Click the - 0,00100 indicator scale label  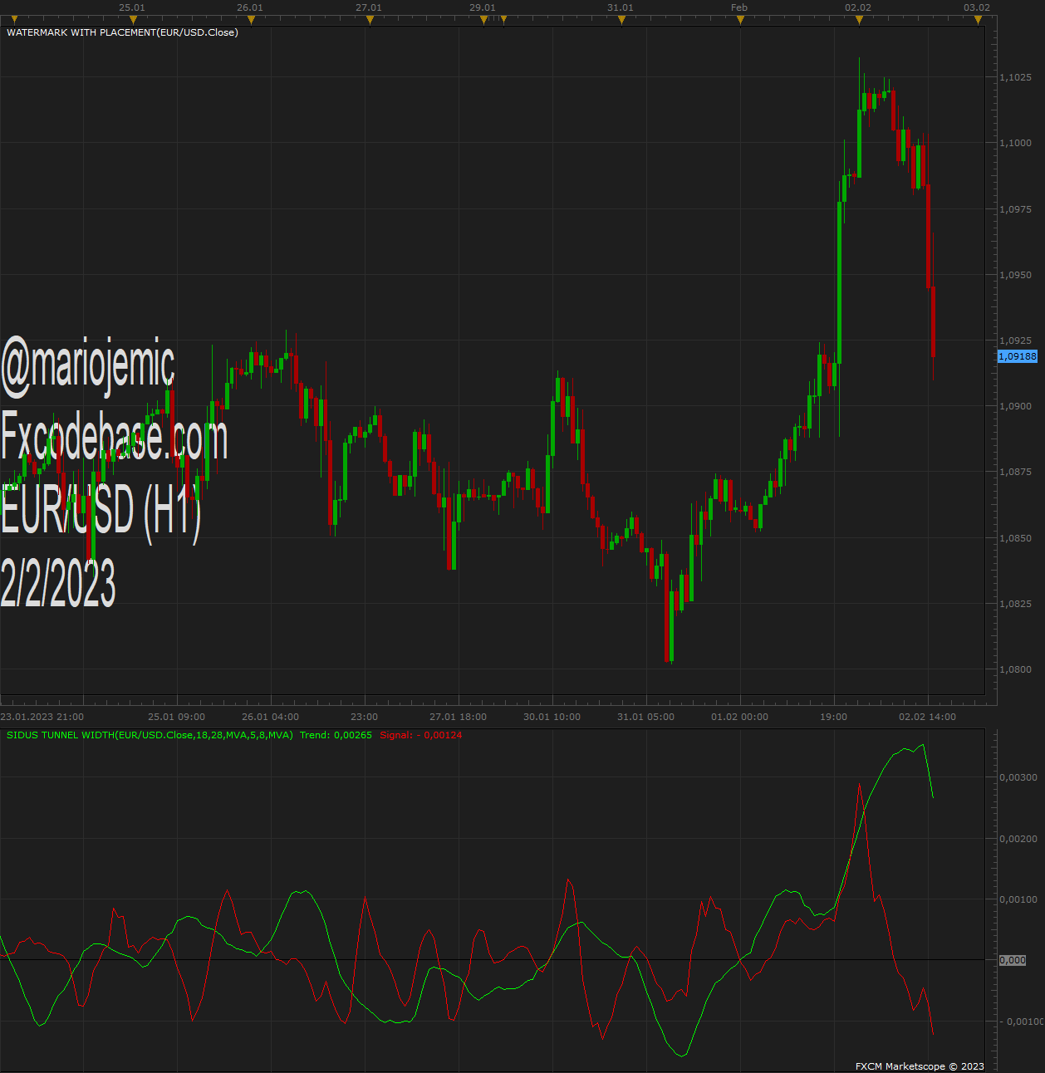1021,1022
